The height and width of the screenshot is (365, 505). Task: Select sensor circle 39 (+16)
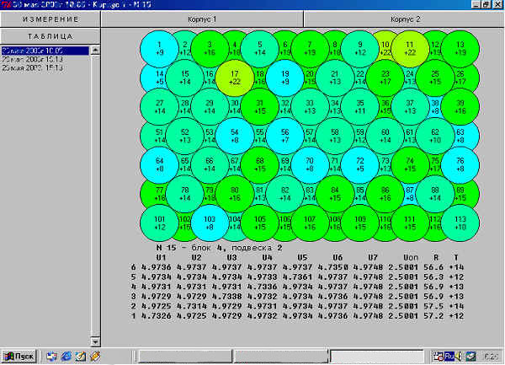(460, 107)
